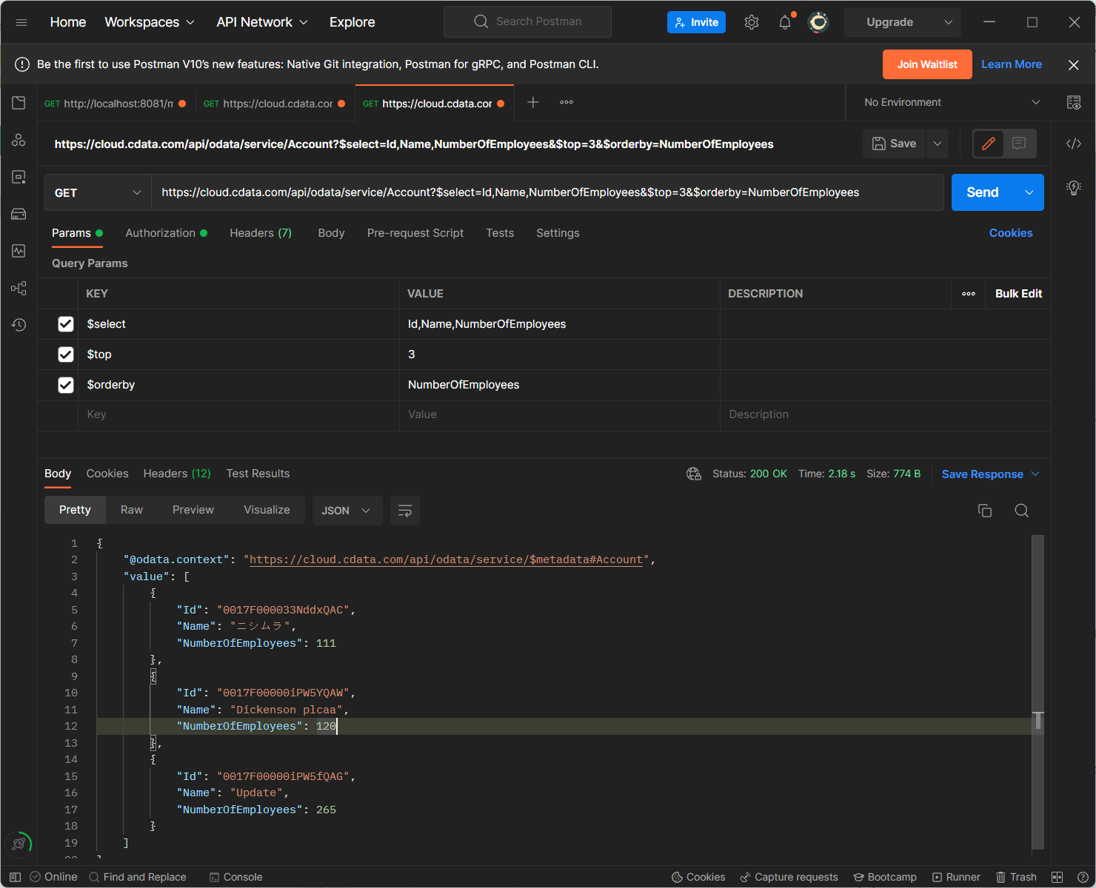This screenshot has width=1096, height=888.
Task: Uncheck the $top query parameter checkbox
Action: point(66,354)
